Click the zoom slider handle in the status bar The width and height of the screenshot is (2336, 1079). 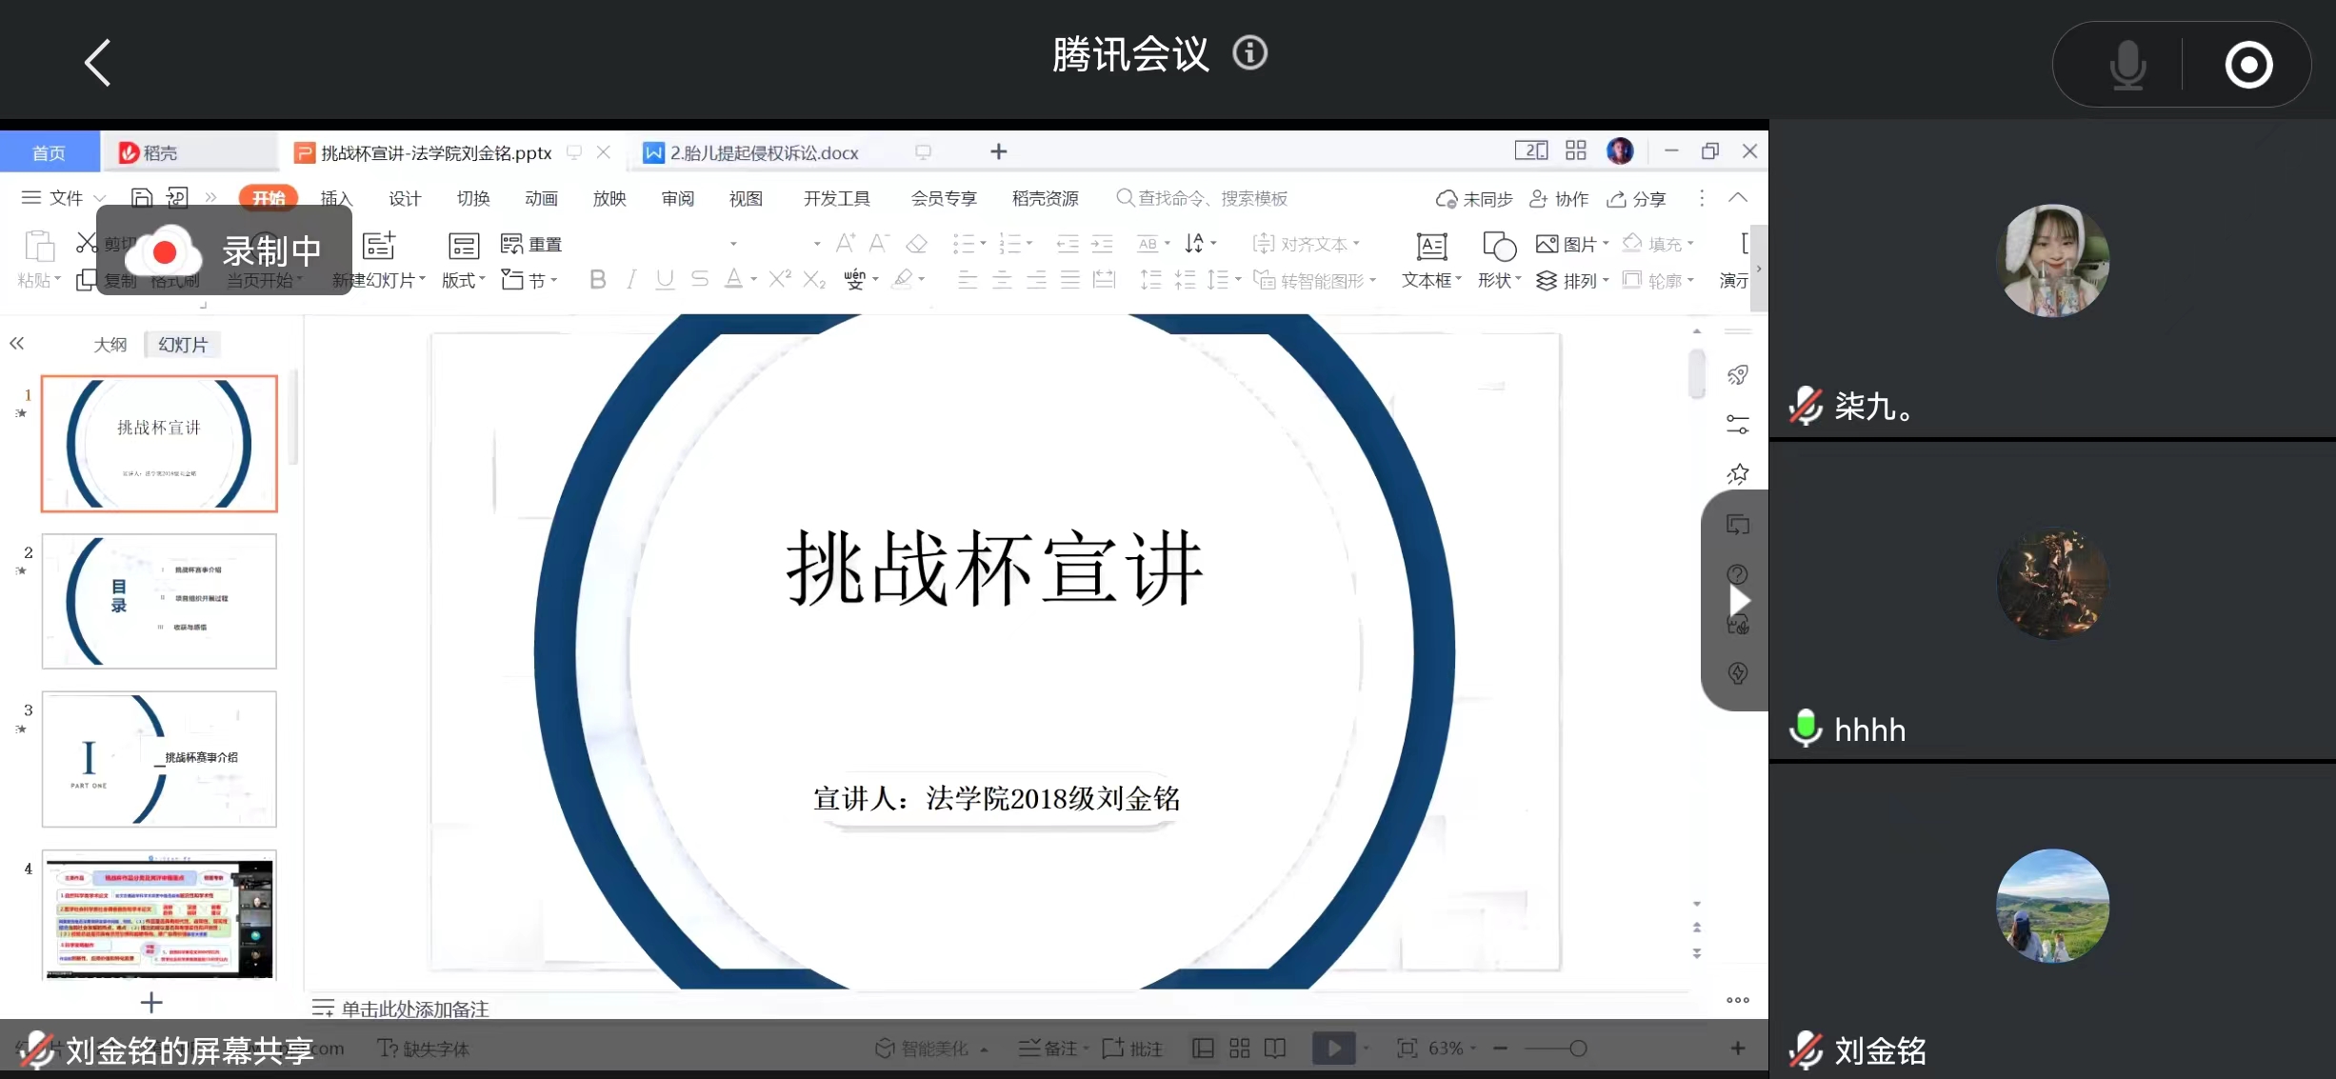[x=1578, y=1049]
